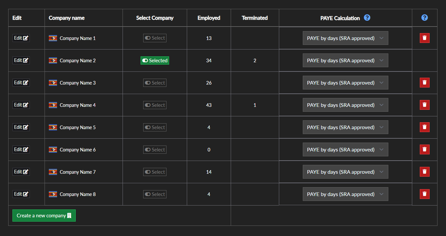The image size is (446, 236).
Task: Click the help icon in the last column header
Action: pyautogui.click(x=424, y=18)
